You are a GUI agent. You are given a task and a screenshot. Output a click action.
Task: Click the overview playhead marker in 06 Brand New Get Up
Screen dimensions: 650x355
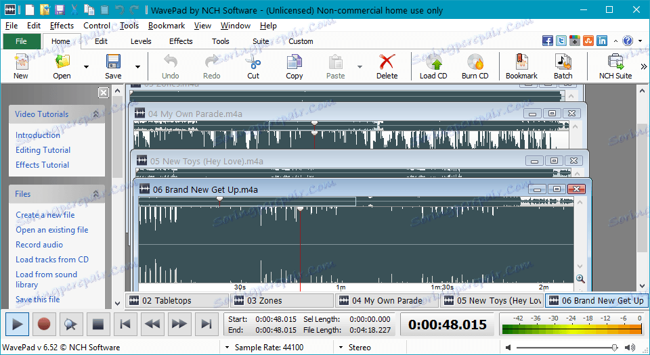pyautogui.click(x=219, y=200)
